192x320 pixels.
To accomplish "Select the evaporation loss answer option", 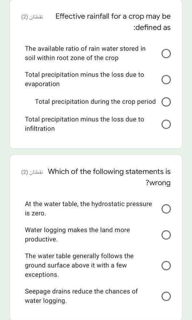I will tap(166, 79).
